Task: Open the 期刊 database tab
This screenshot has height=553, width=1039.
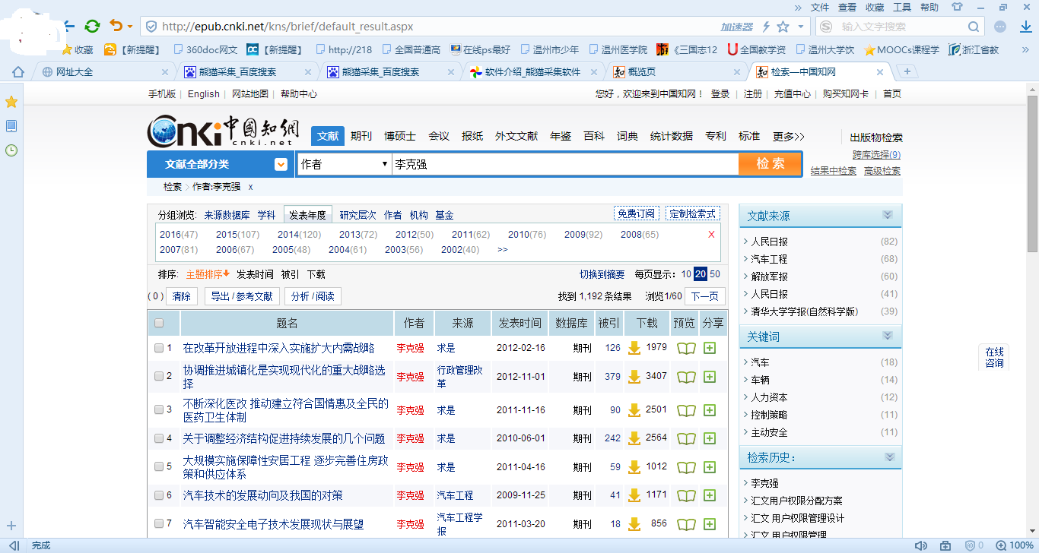Action: point(361,136)
